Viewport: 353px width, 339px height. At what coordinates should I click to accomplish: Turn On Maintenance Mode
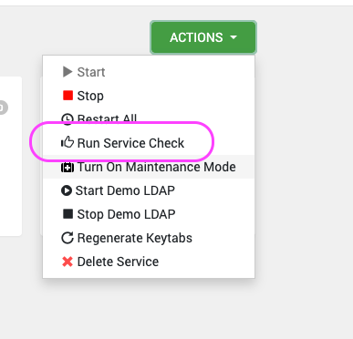[149, 167]
